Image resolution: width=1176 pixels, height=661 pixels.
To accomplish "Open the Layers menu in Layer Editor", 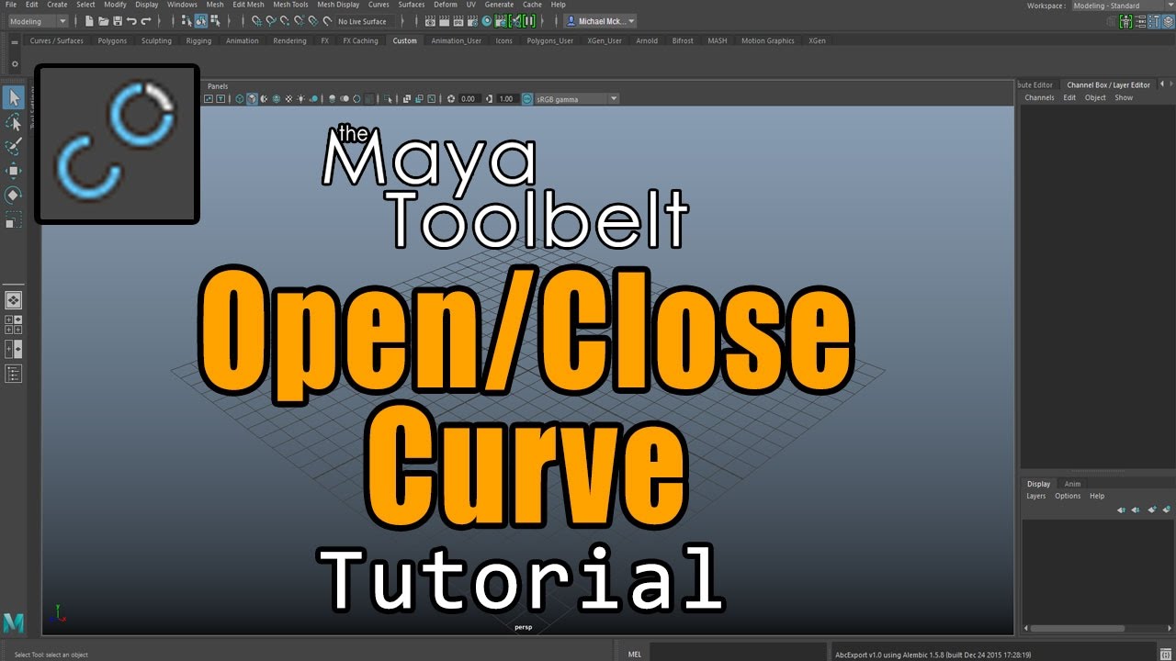I will (x=1035, y=496).
